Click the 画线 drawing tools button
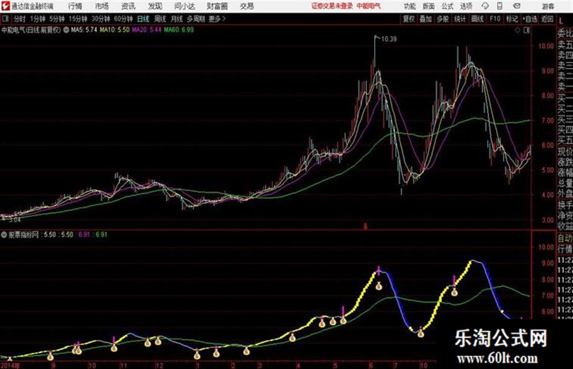The height and width of the screenshot is (369, 573). 477,19
